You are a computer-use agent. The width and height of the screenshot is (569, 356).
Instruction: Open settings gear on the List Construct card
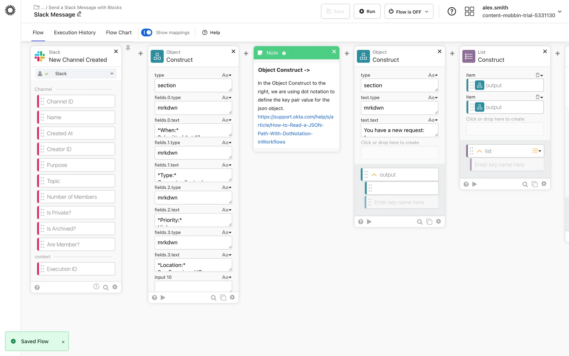pos(544,184)
